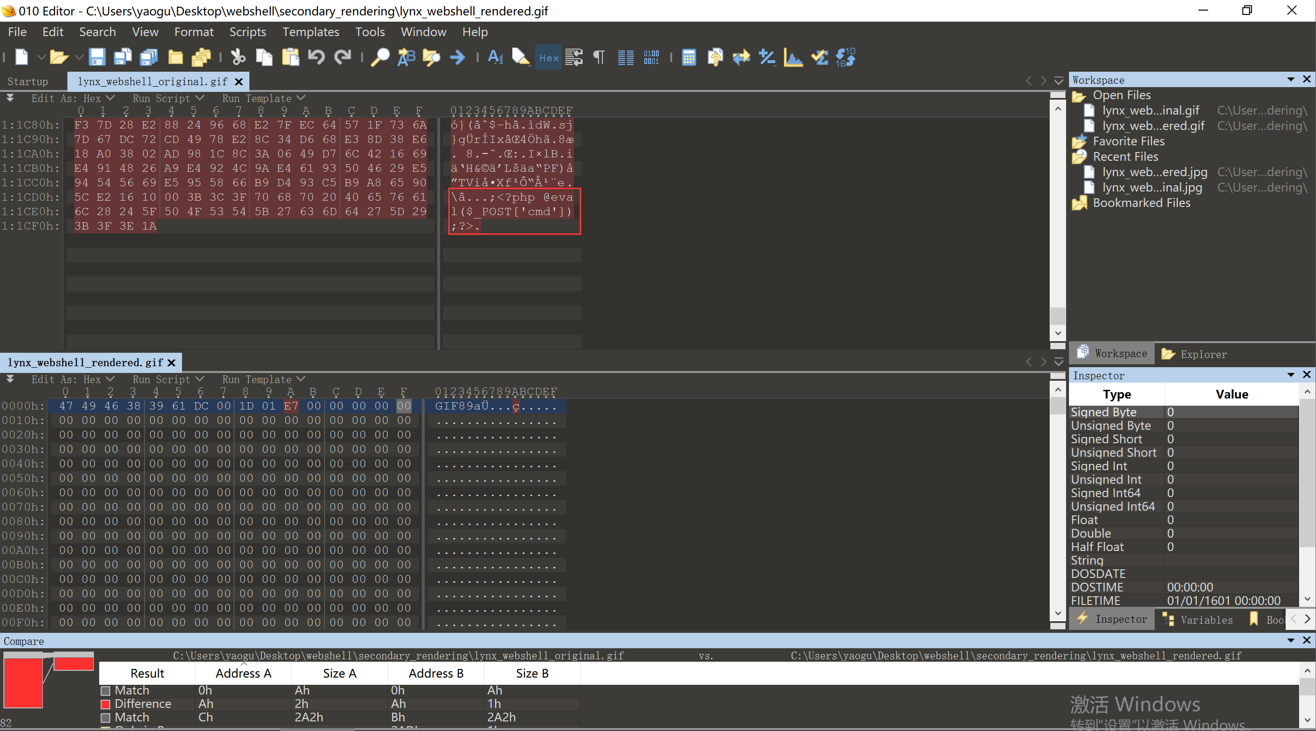
Task: Open lynx_web...ered.jpg in Recent Files
Action: [1154, 172]
